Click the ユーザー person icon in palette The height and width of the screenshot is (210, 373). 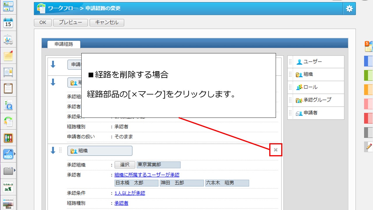coord(299,62)
